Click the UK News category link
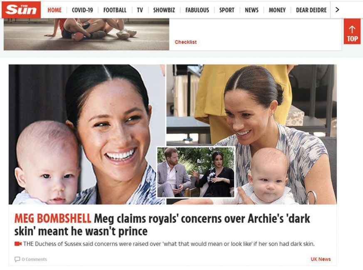This screenshot has height=270, width=363. pos(321,259)
